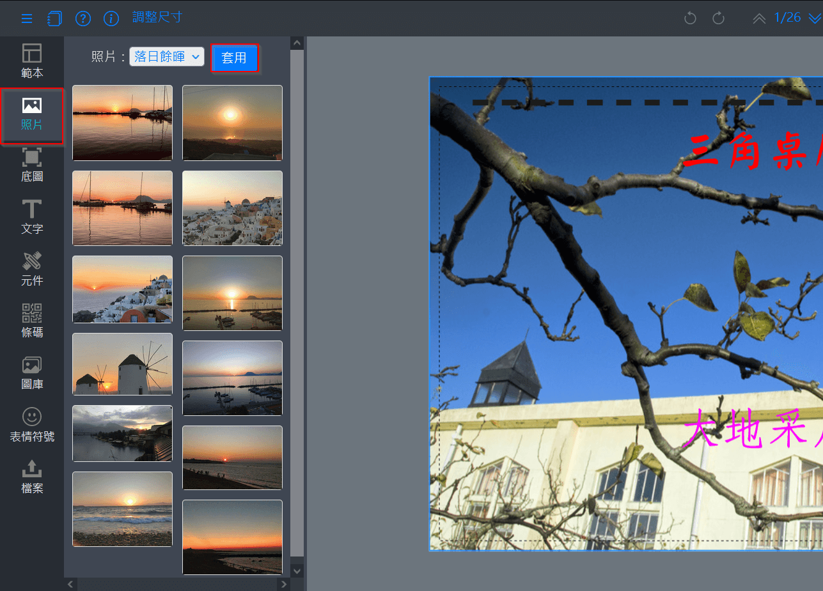Click the undo arrow button
Screen dimensions: 823x591
[x=690, y=19]
